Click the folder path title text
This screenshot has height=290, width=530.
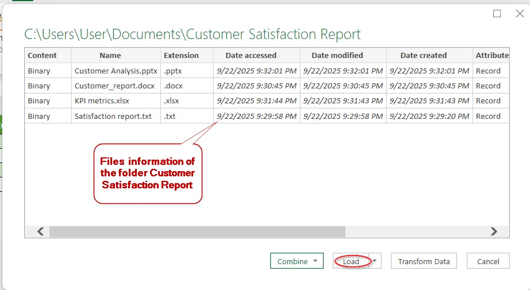pyautogui.click(x=193, y=34)
